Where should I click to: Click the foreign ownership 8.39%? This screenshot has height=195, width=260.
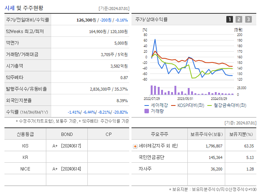click(x=122, y=101)
